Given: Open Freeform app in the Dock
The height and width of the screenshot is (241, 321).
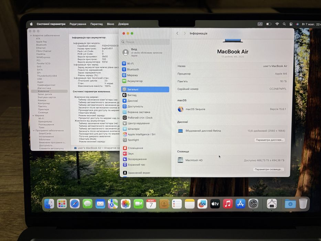Looking at the screenshot, I should click(x=202, y=204).
